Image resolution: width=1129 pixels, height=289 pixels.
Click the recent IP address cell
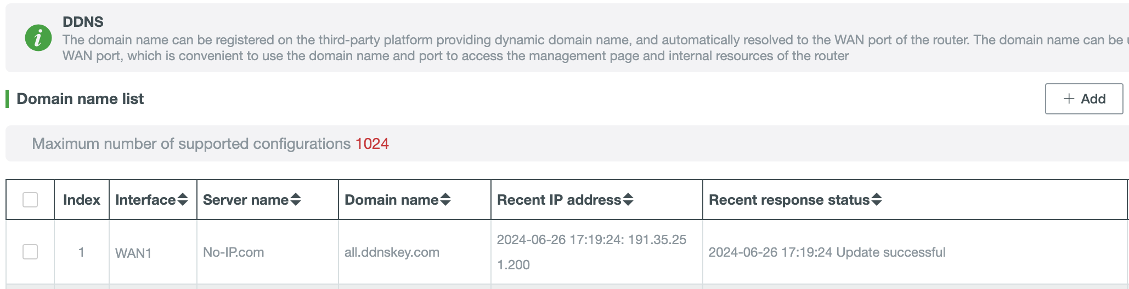(x=597, y=252)
